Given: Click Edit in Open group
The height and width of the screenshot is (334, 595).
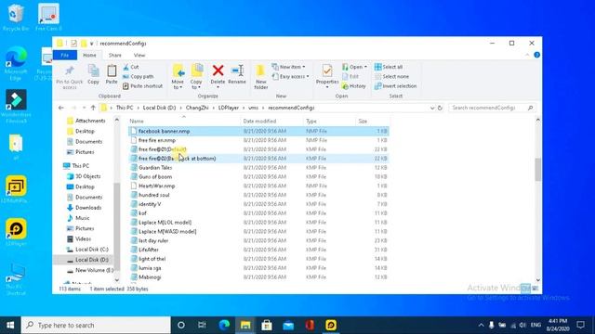Looking at the screenshot, I should click(350, 76).
